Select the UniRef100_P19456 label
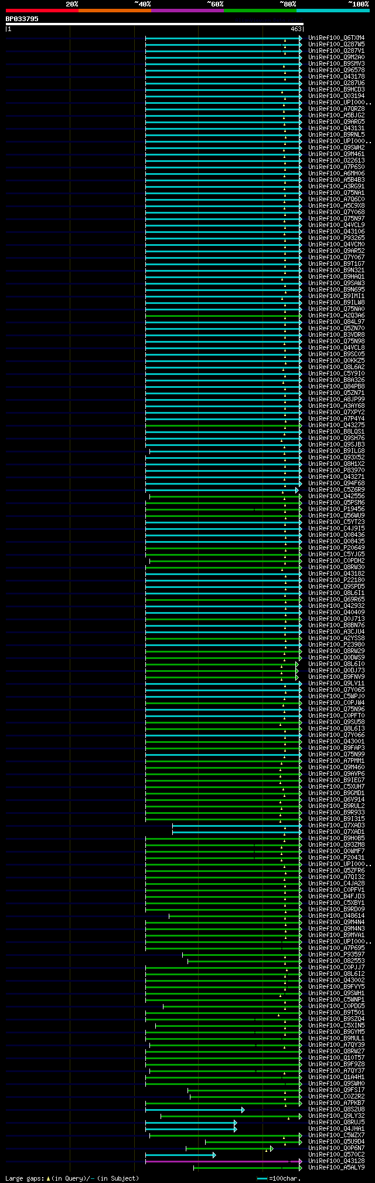 (x=336, y=509)
